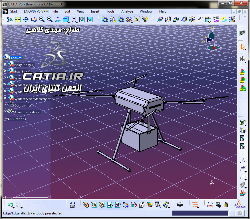This screenshot has width=250, height=219.
Task: Open the Tools menu
Action: (x=110, y=11)
